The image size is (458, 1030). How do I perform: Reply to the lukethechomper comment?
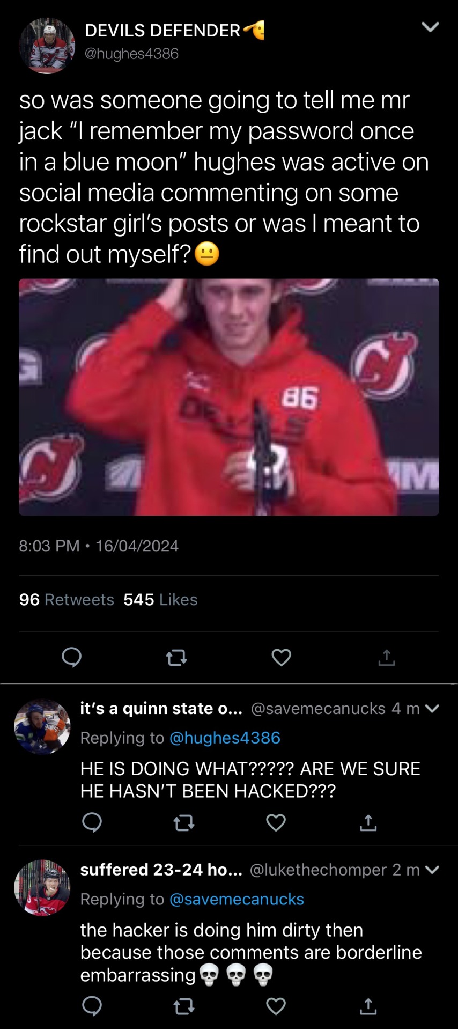[x=92, y=1006]
